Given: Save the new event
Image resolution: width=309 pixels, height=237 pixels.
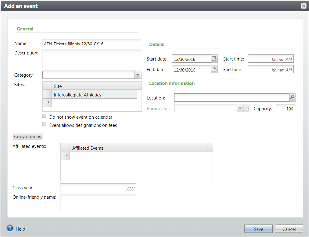Looking at the screenshot, I should click(x=258, y=229).
